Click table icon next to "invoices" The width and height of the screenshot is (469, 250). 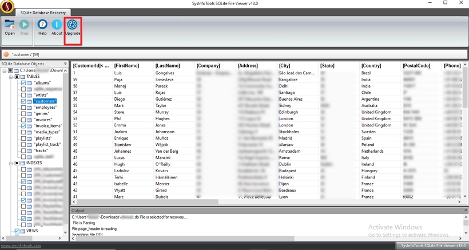pyautogui.click(x=29, y=120)
